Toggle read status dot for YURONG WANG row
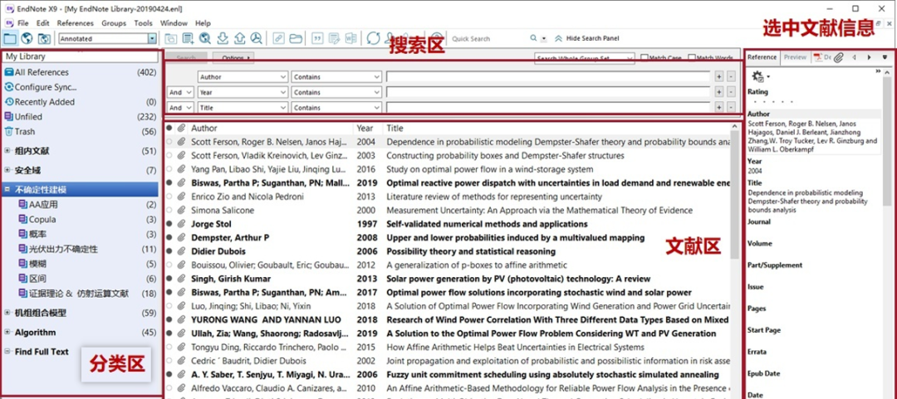Viewport: 897px width, 399px height. pyautogui.click(x=169, y=320)
